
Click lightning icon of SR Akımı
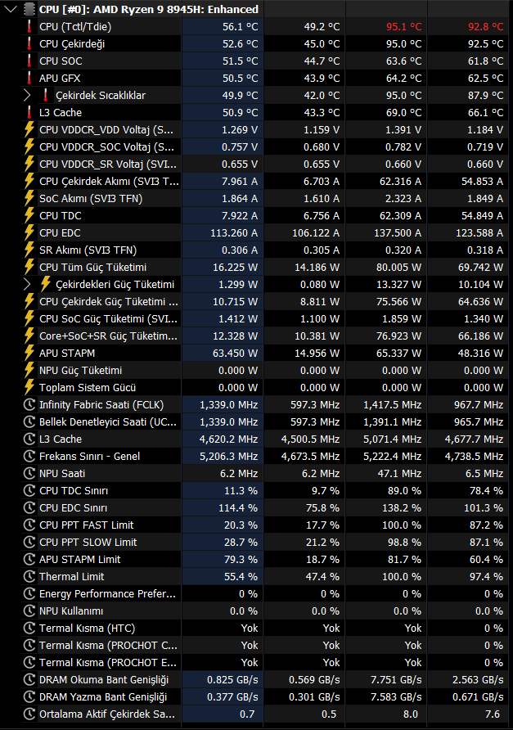(29, 250)
